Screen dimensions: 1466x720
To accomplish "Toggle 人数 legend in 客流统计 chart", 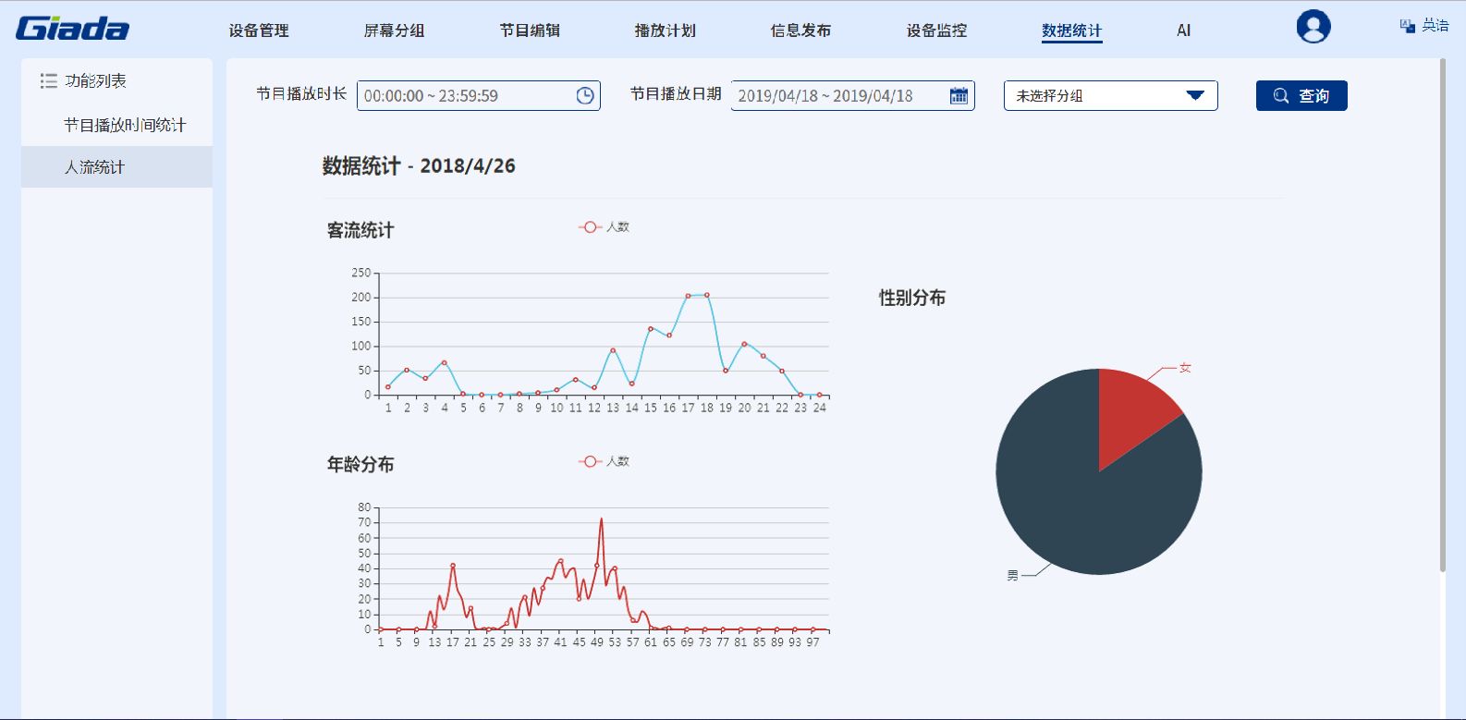I will (x=604, y=227).
